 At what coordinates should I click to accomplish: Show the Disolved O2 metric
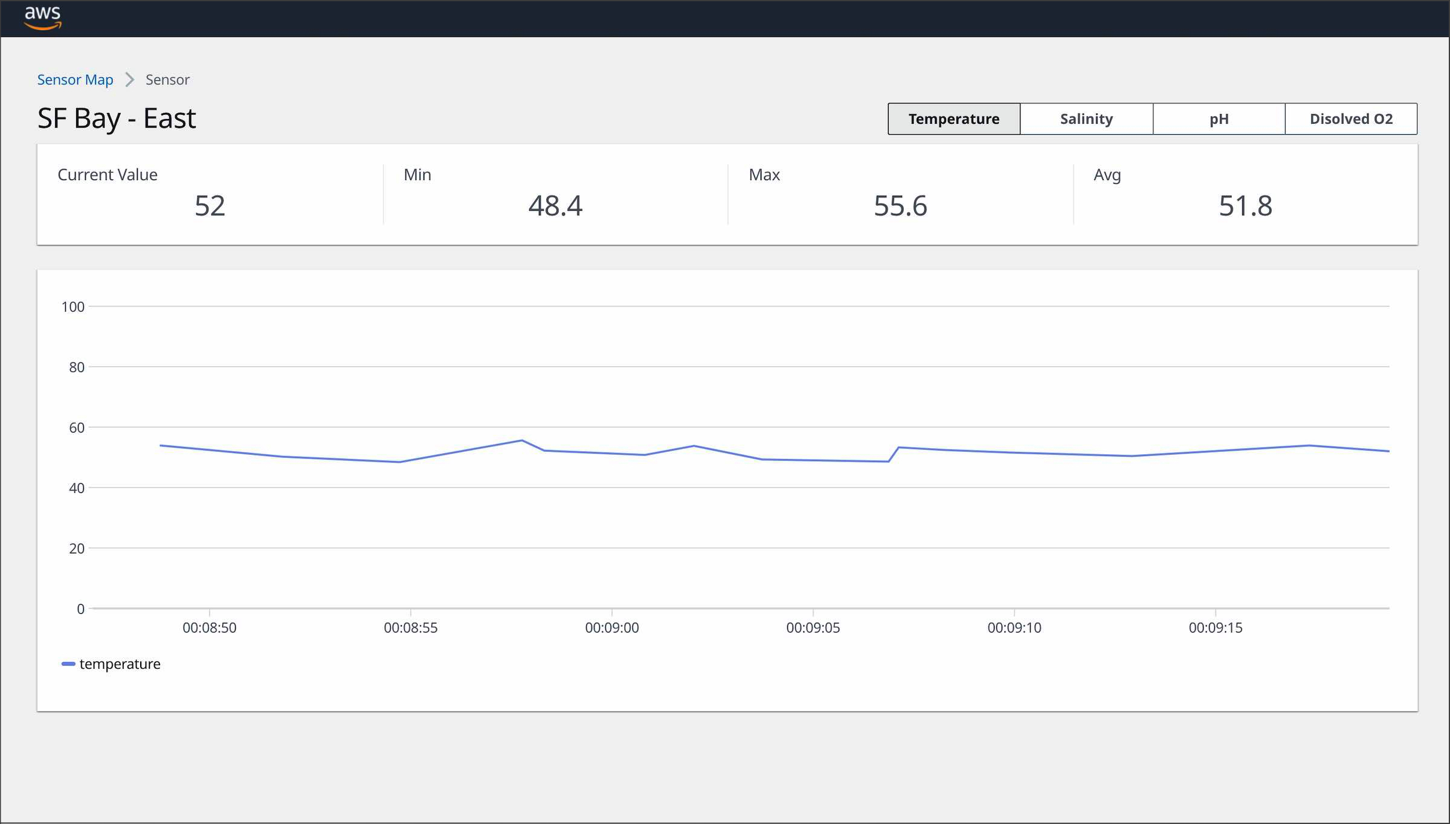(1350, 119)
